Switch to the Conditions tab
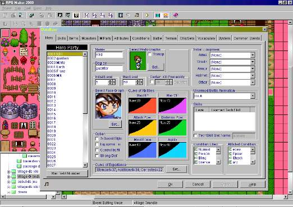This screenshot has height=207, width=293. coord(141,38)
